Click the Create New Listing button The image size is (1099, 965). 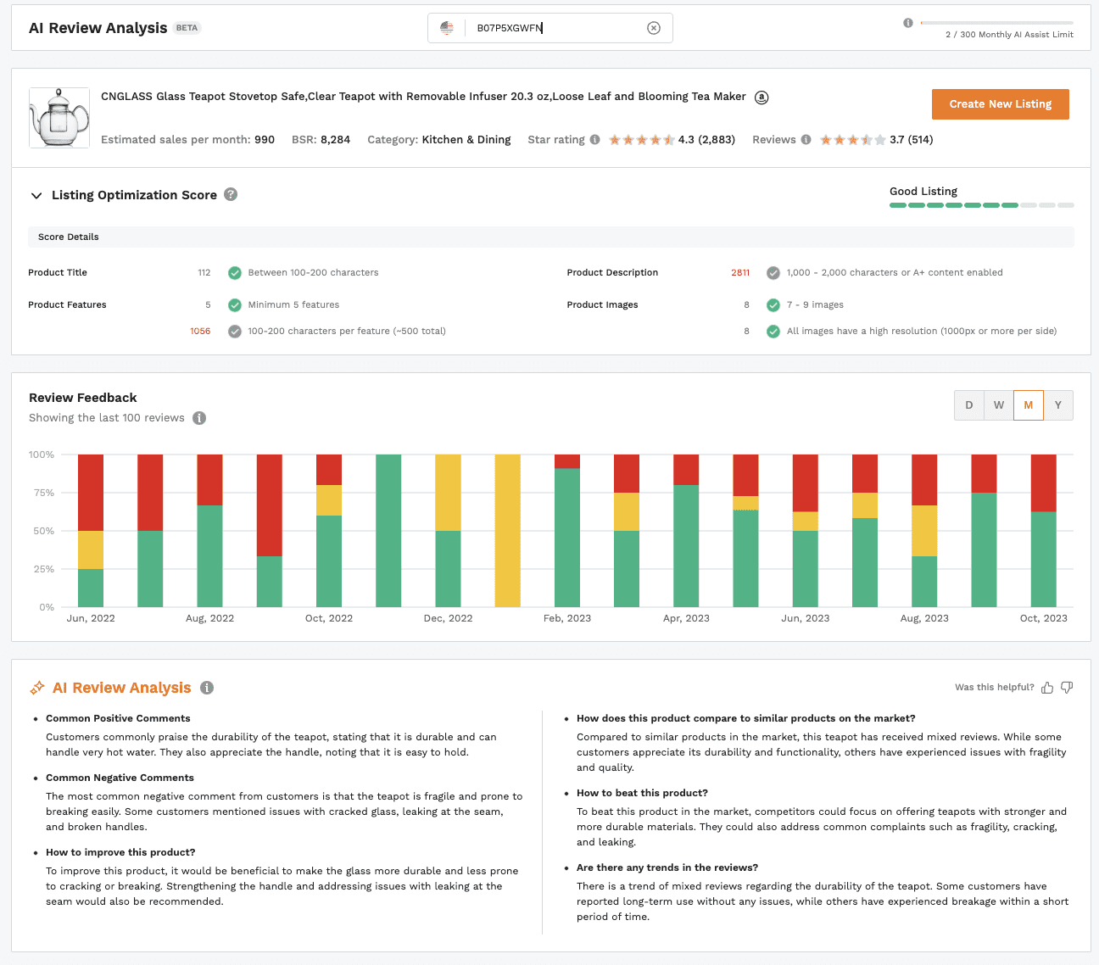coord(1000,104)
